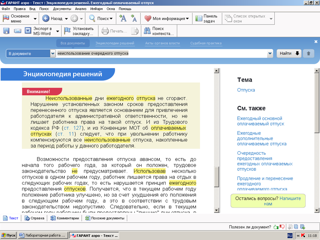Open Моя информация heart button
This screenshot has width=320, height=240.
pyautogui.click(x=166, y=18)
